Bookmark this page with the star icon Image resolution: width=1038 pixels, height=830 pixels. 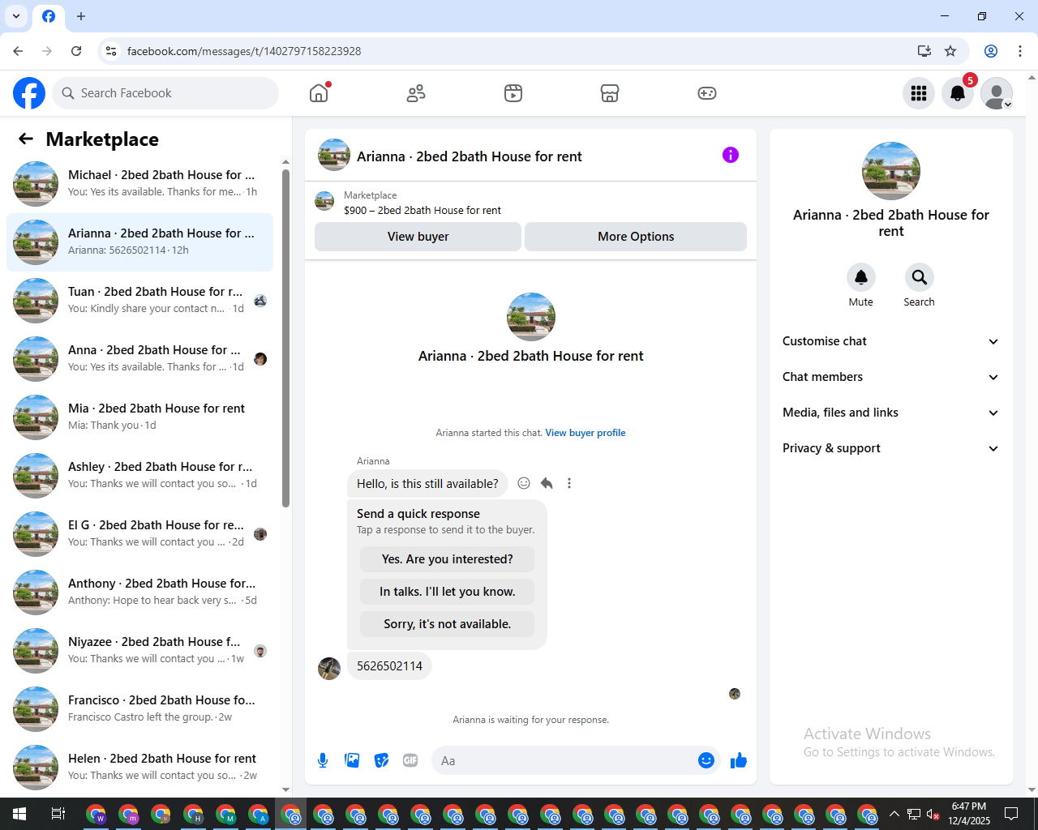pyautogui.click(x=950, y=51)
